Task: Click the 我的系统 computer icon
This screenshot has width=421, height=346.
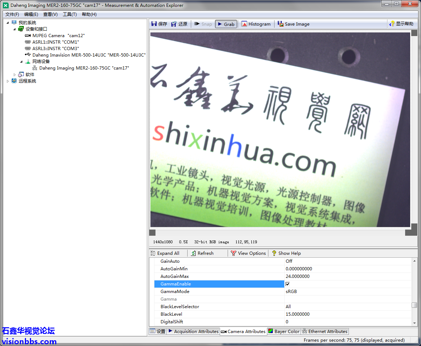Action: (14, 23)
